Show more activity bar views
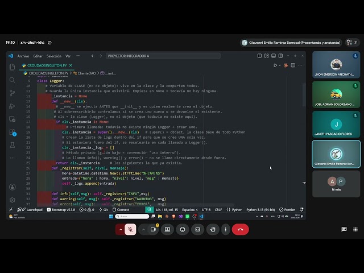364x273 pixels. pos(13,158)
